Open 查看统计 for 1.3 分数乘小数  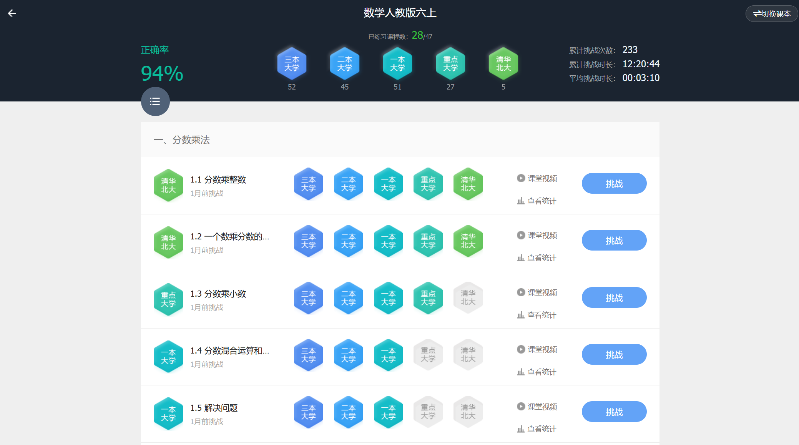click(x=537, y=315)
